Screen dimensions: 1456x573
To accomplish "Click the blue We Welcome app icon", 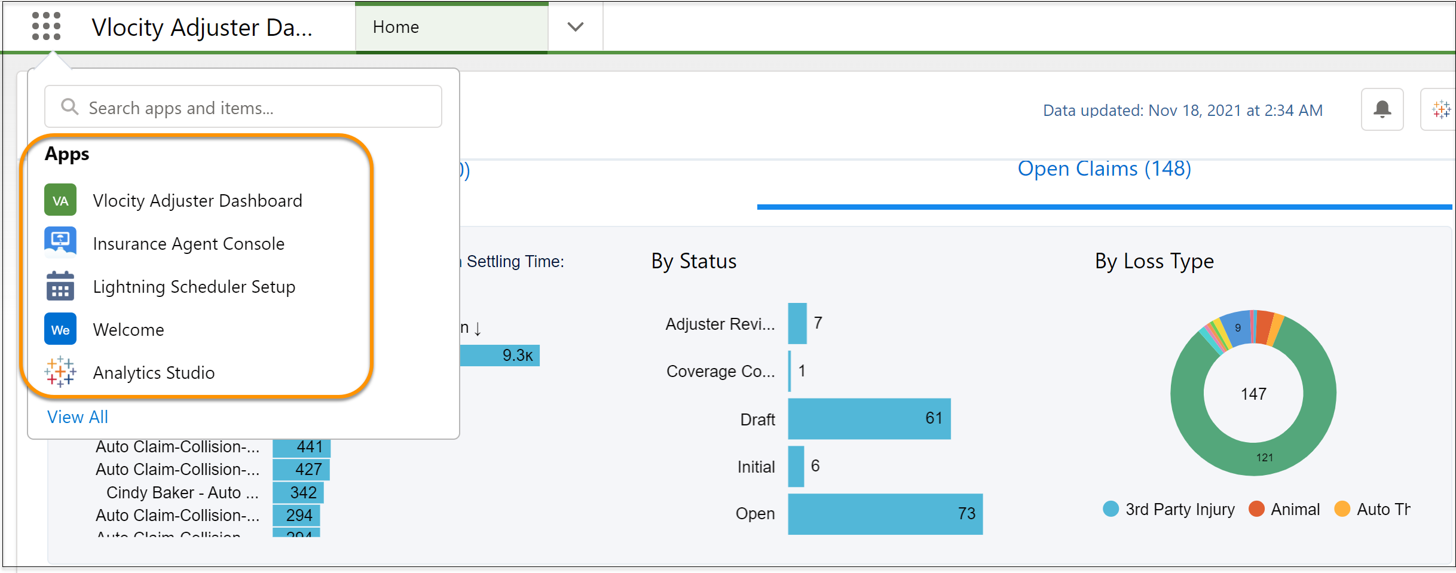I will [x=60, y=329].
